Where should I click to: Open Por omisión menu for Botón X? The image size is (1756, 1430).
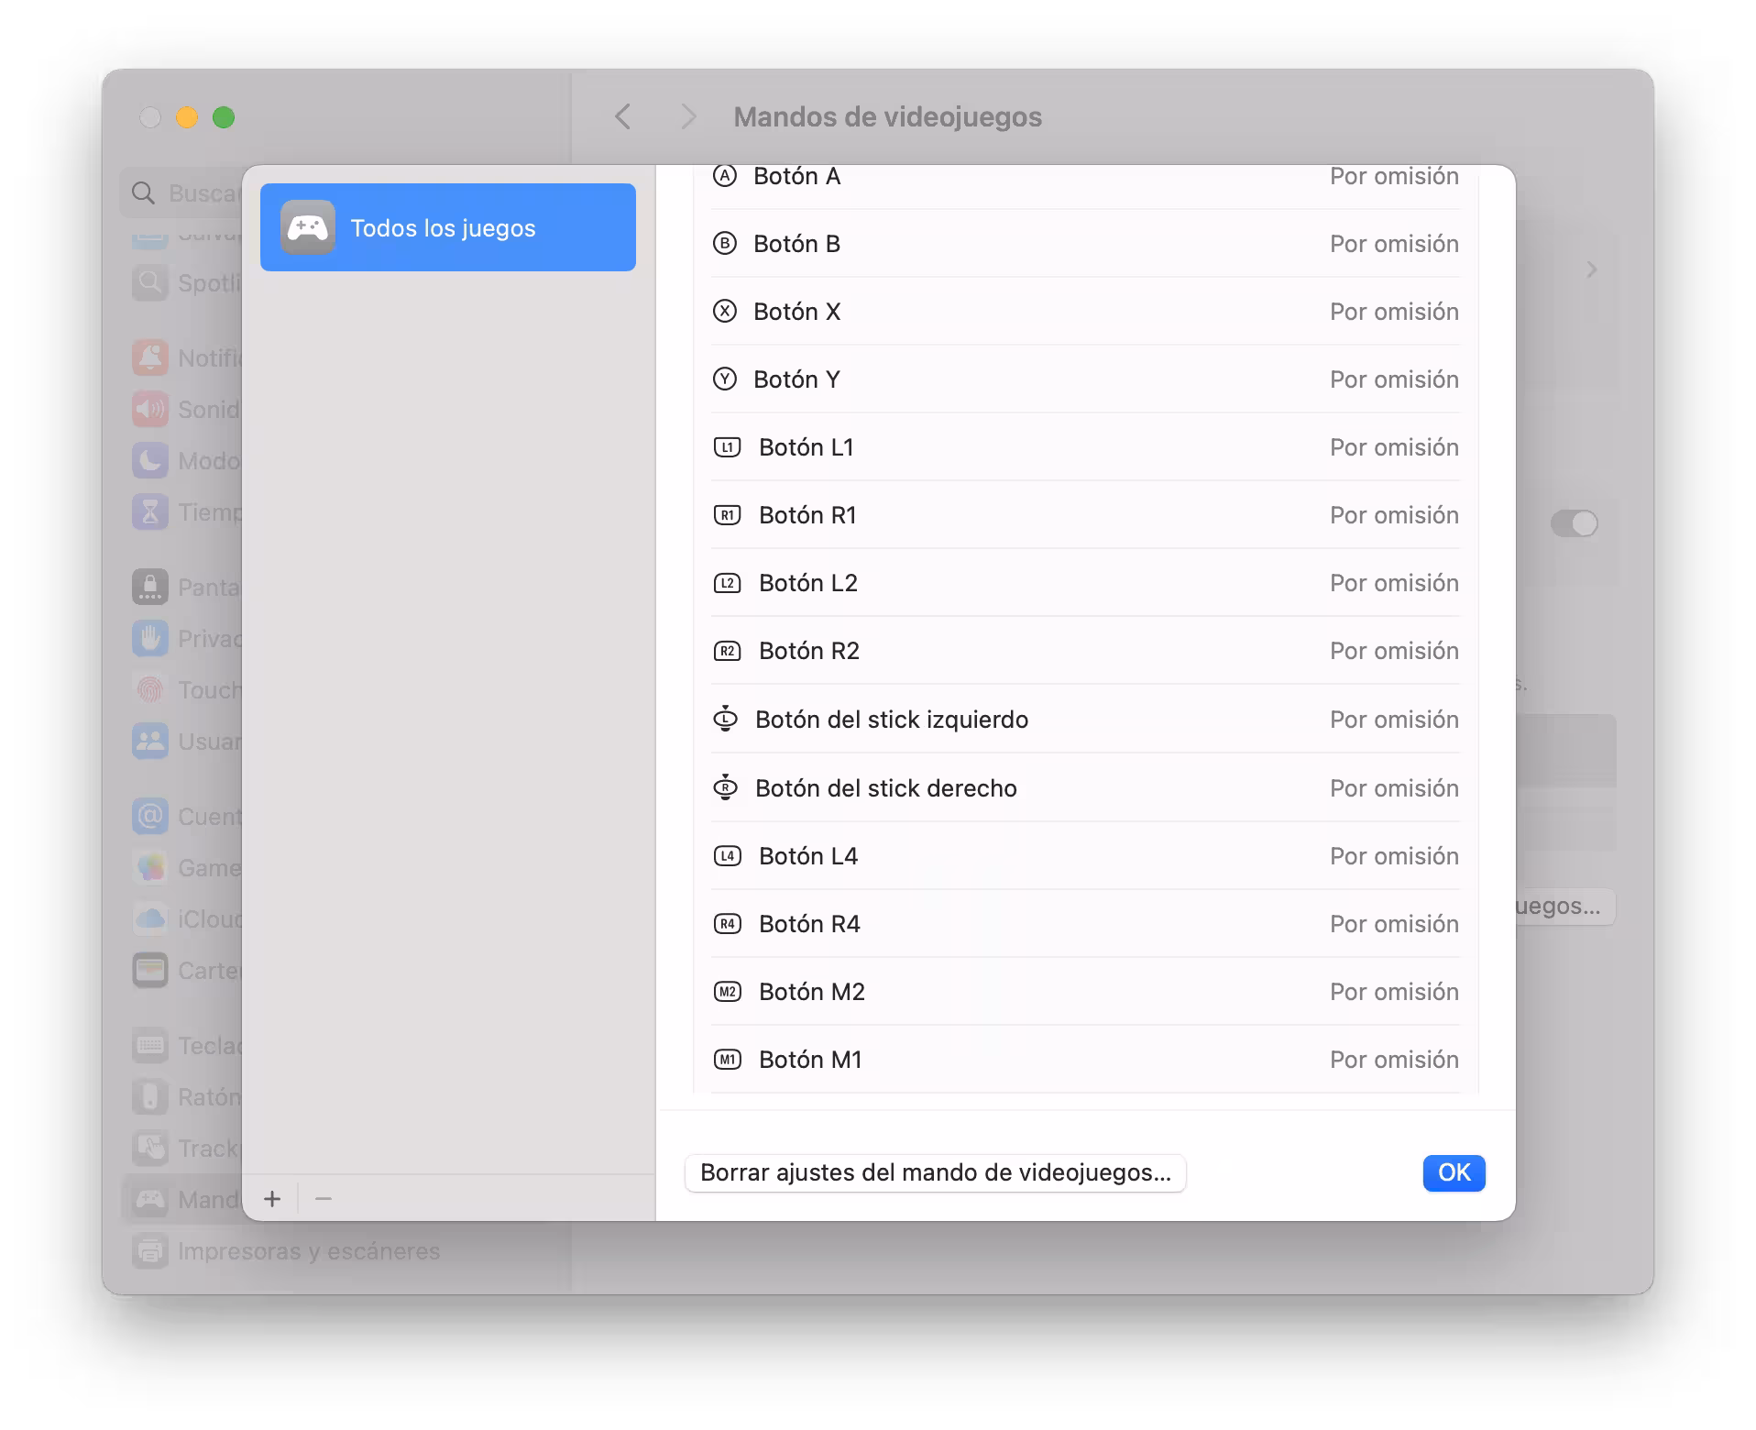(1394, 312)
